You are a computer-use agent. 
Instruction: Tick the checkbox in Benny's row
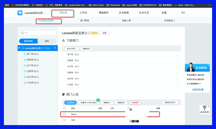65,114
